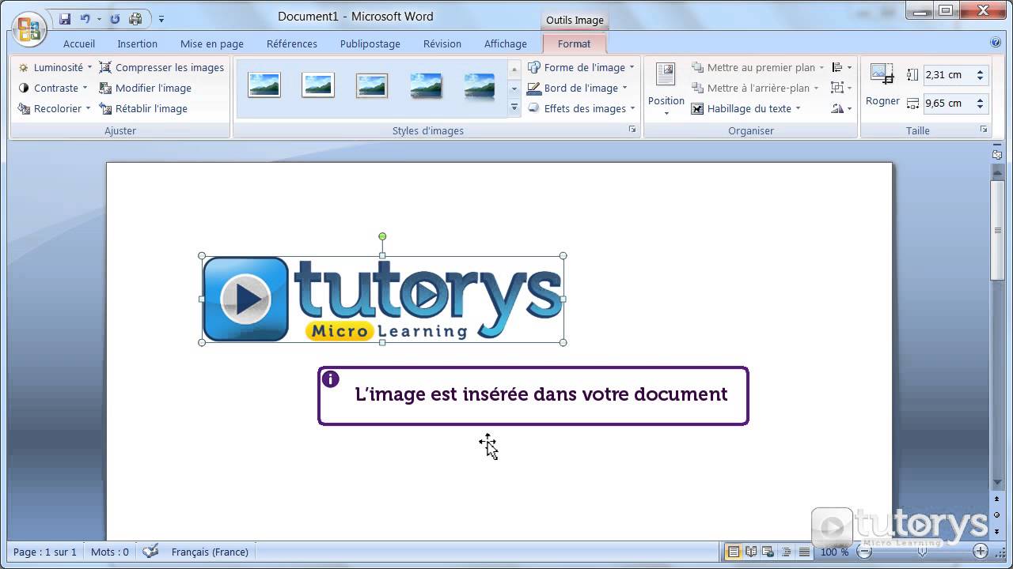Switch to Print Layout view
This screenshot has height=569, width=1013.
pyautogui.click(x=734, y=552)
